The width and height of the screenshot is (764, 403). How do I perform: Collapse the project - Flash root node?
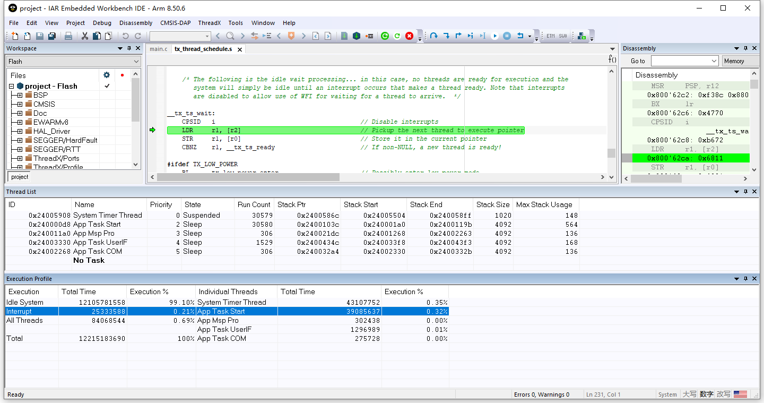[11, 86]
